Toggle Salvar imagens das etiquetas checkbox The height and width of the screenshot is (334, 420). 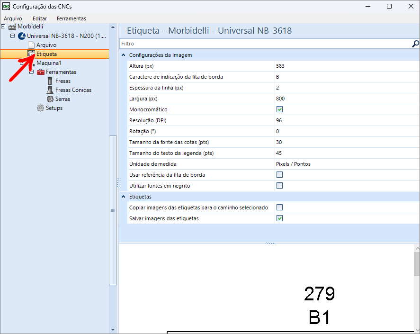(x=279, y=218)
